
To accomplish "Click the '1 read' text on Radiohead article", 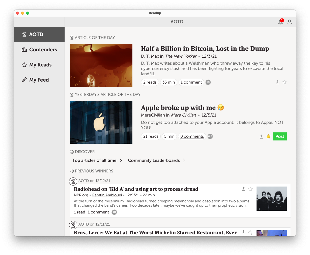I will coord(79,212).
